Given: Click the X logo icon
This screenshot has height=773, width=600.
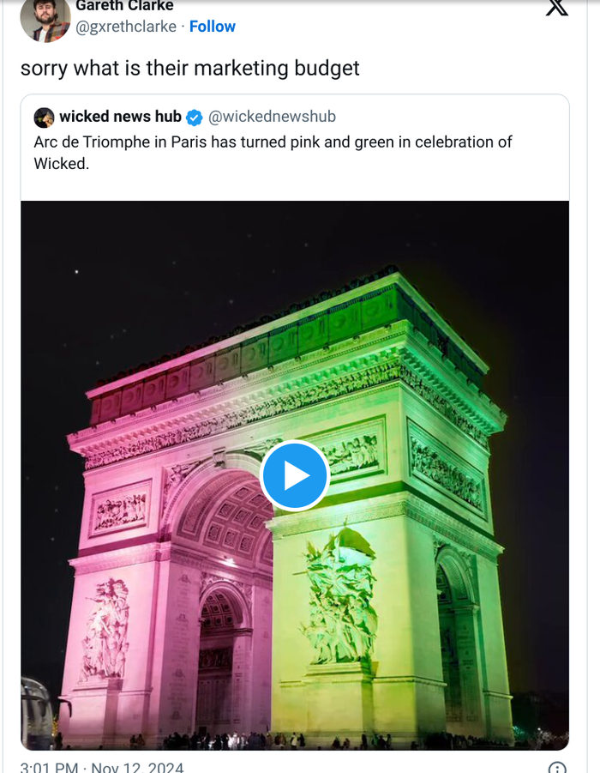Looking at the screenshot, I should point(557,7).
